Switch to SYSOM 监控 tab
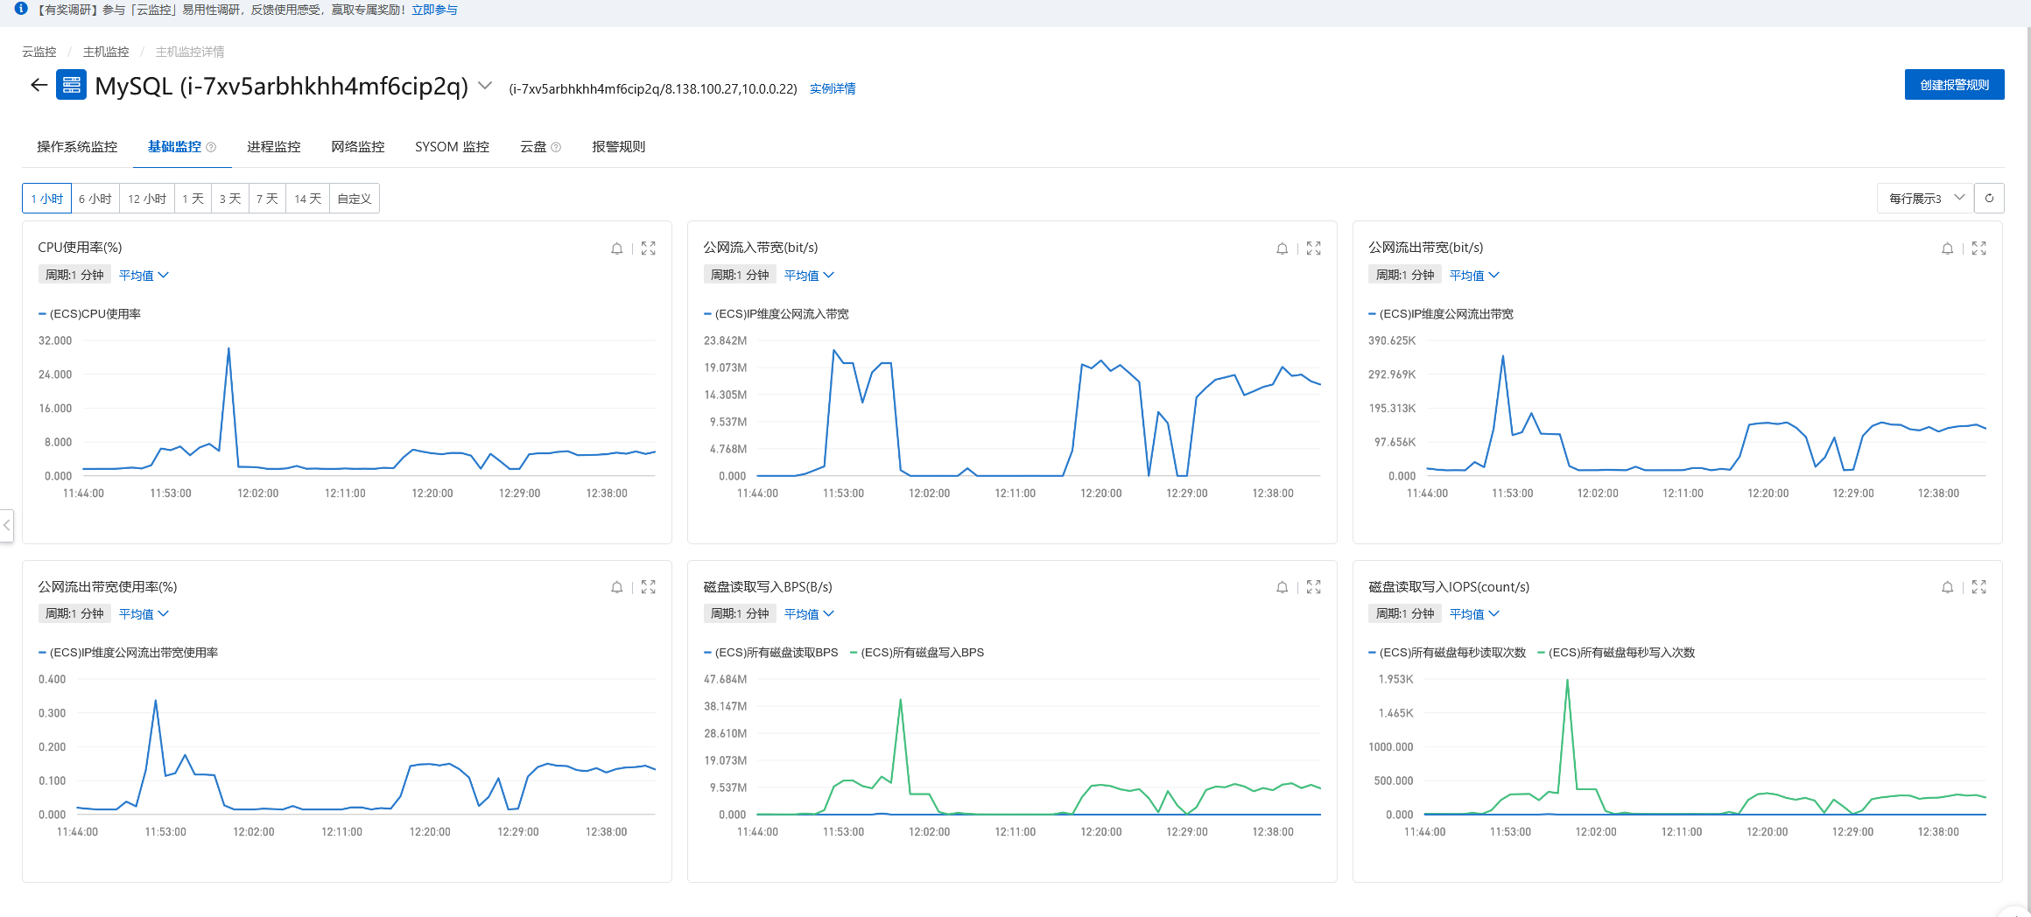 (452, 147)
